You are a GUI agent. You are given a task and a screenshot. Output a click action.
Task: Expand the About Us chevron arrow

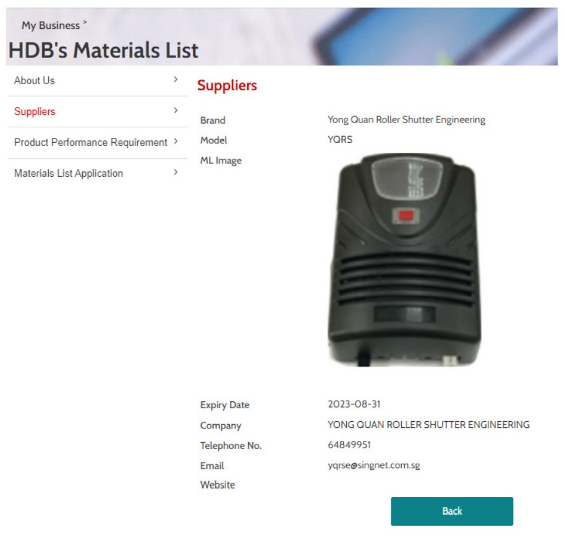click(176, 79)
